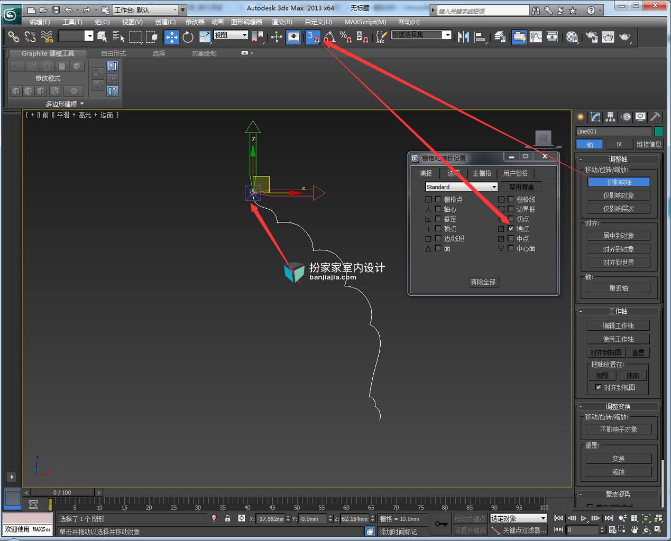This screenshot has width=671, height=541.
Task: Open the Standard snap type dropdown
Action: 462,187
